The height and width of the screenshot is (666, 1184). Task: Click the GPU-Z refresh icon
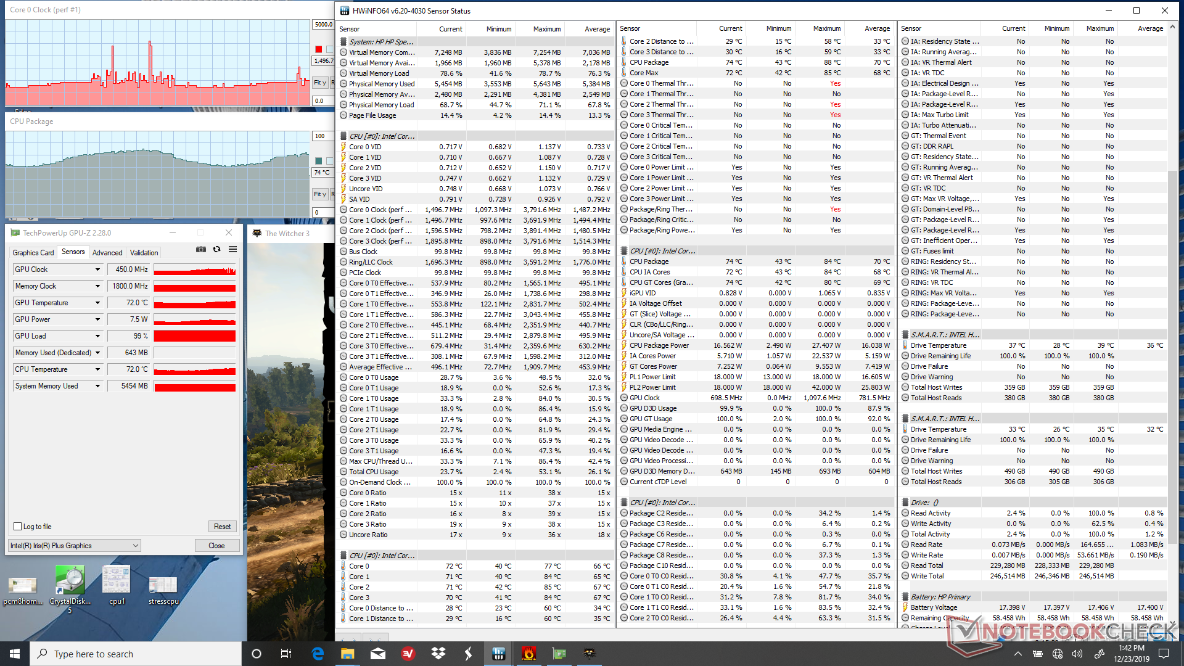point(216,250)
